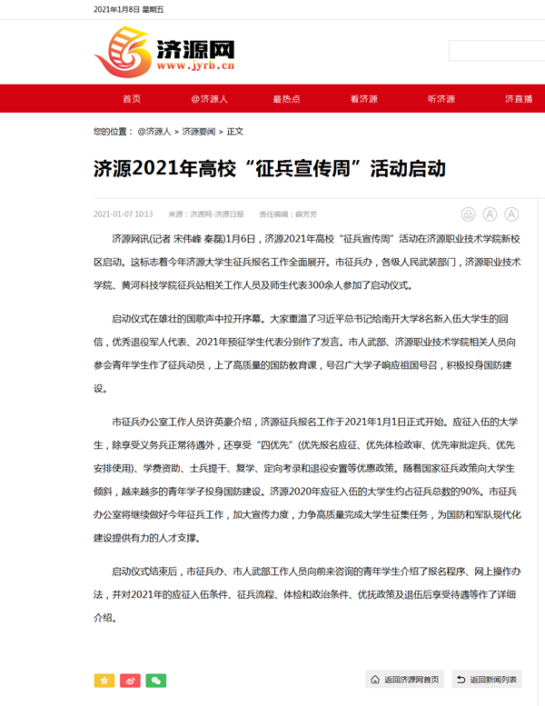Share article via WeChat icon

click(156, 680)
